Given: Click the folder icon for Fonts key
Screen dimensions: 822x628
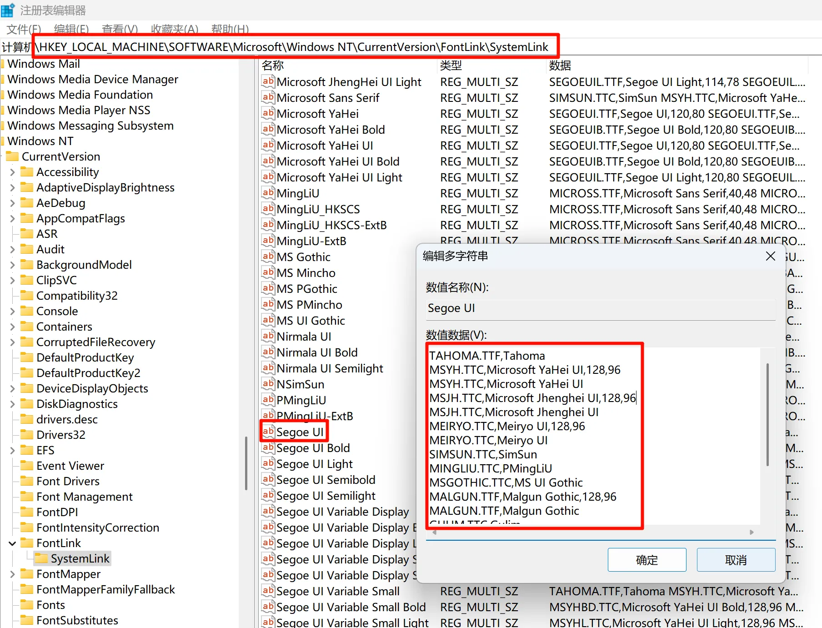Looking at the screenshot, I should 27,605.
